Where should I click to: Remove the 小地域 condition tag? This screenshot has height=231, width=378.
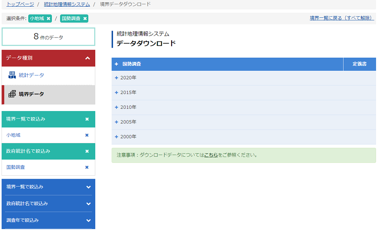point(48,19)
